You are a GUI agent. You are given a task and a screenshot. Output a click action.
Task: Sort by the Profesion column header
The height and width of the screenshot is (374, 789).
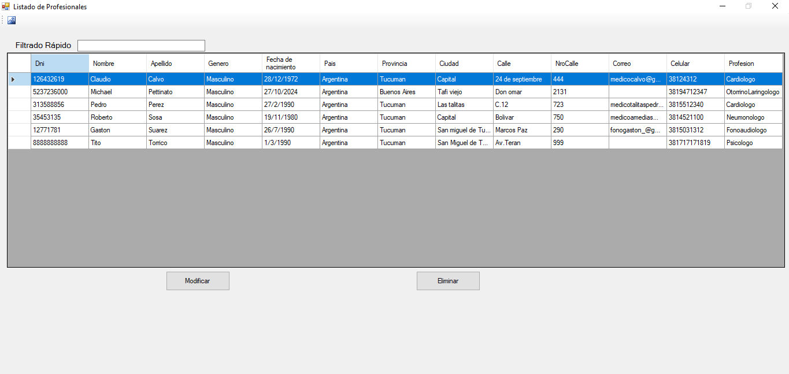point(753,64)
